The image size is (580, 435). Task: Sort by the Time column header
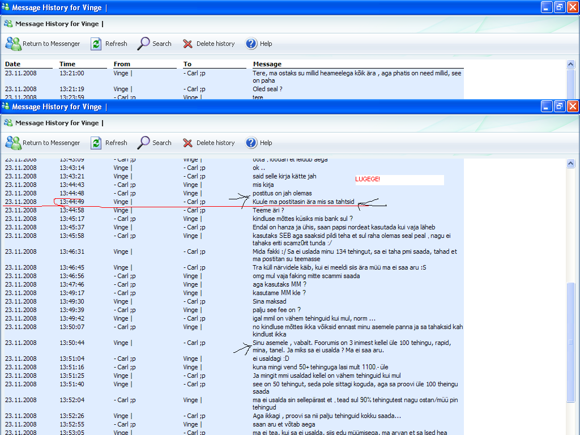click(67, 64)
